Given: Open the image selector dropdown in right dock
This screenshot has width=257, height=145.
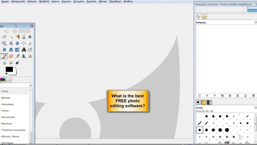Looking at the screenshot, I should [245, 9].
